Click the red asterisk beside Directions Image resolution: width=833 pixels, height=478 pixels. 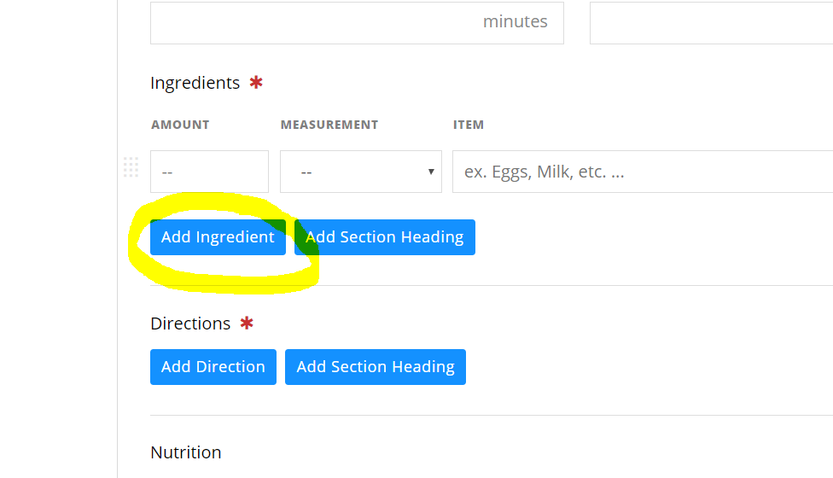pos(247,323)
